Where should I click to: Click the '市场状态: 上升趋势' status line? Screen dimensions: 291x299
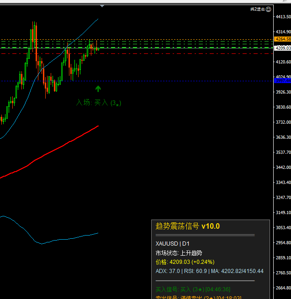[179, 253]
